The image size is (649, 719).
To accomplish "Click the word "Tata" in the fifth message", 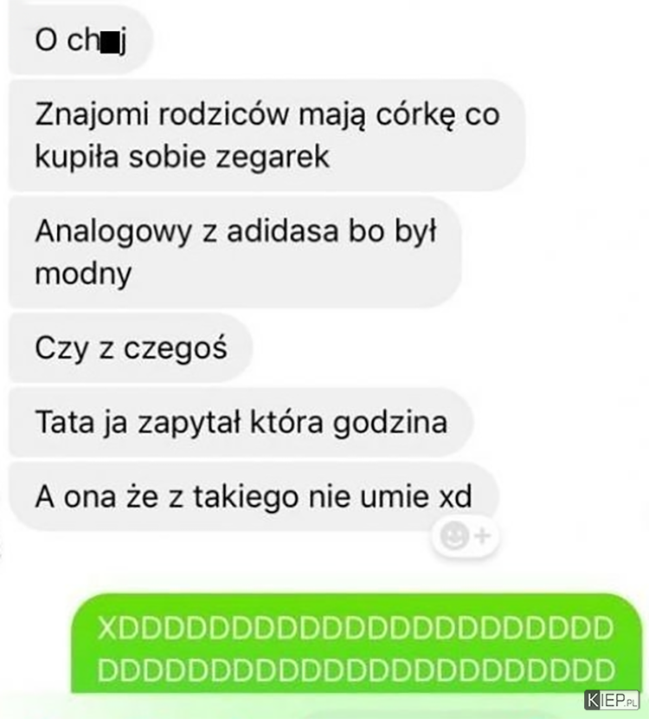I will tap(65, 421).
